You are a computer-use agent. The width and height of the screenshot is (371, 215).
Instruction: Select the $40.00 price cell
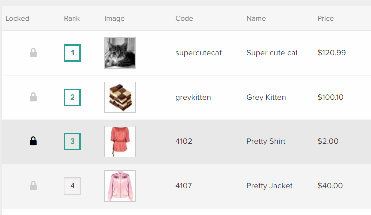(x=330, y=185)
